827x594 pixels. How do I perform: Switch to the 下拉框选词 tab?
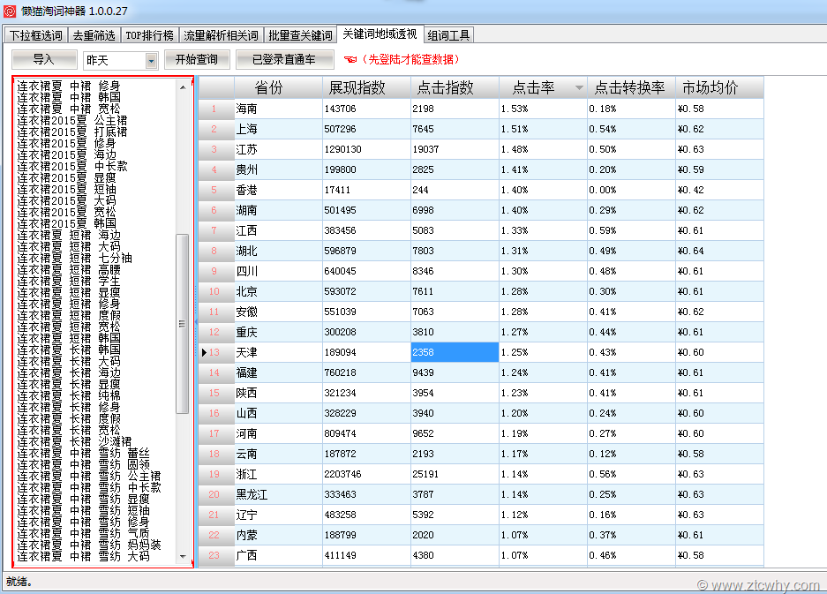click(x=36, y=35)
